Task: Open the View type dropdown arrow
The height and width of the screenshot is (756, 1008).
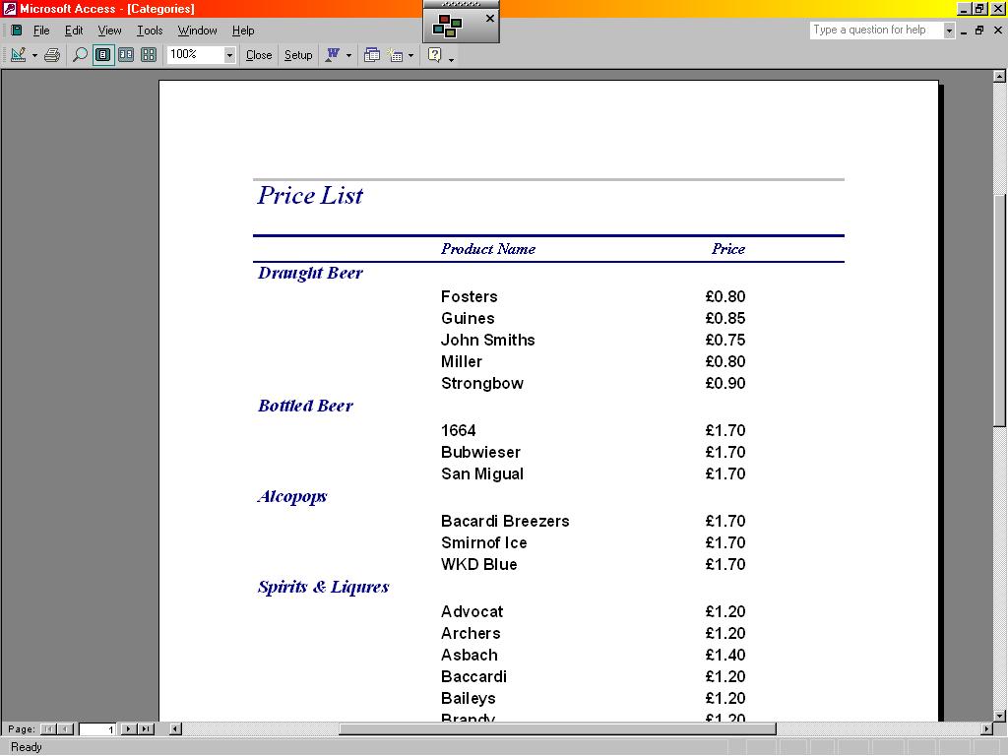Action: [x=34, y=55]
